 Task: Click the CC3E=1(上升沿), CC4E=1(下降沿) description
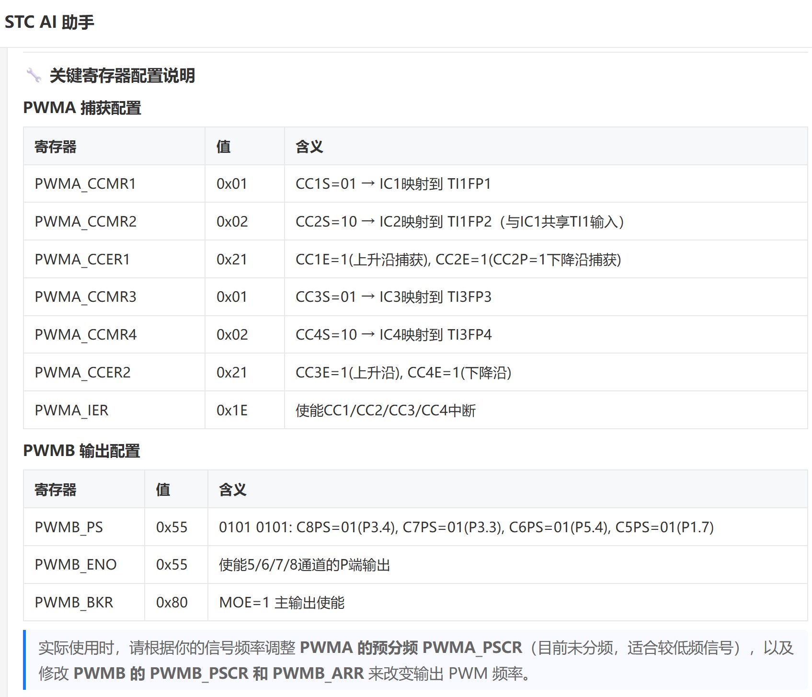click(x=403, y=373)
